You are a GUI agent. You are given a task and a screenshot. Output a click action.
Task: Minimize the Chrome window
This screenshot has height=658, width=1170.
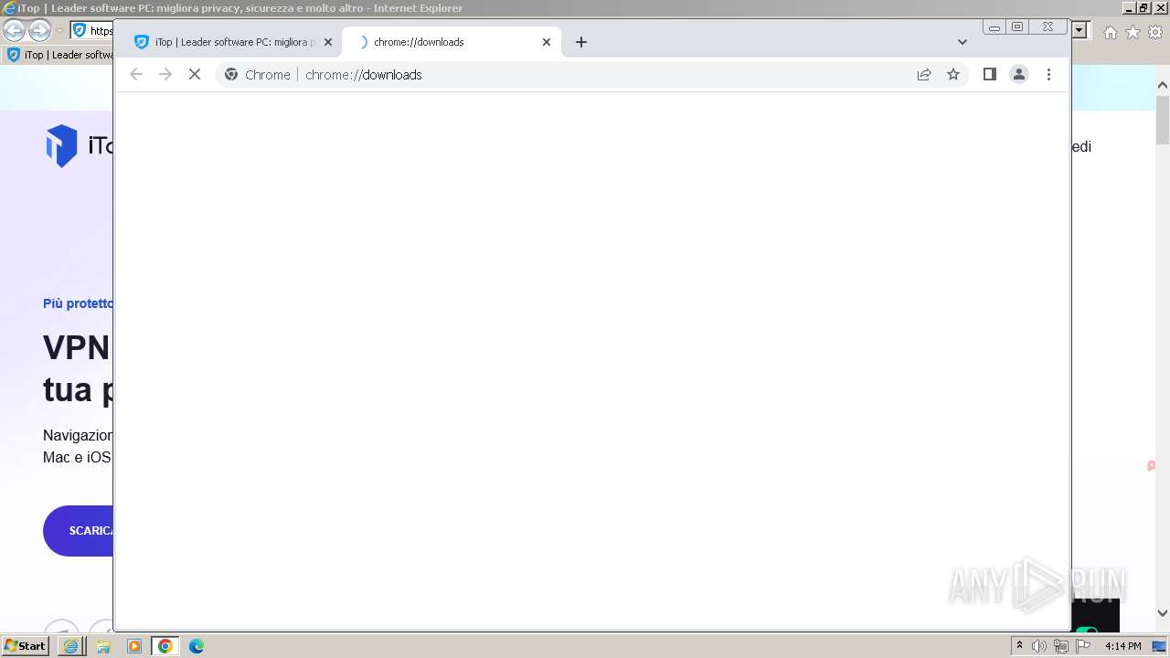click(994, 27)
